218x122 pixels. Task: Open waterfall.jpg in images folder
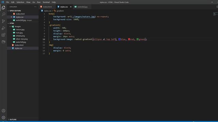(x=21, y=42)
